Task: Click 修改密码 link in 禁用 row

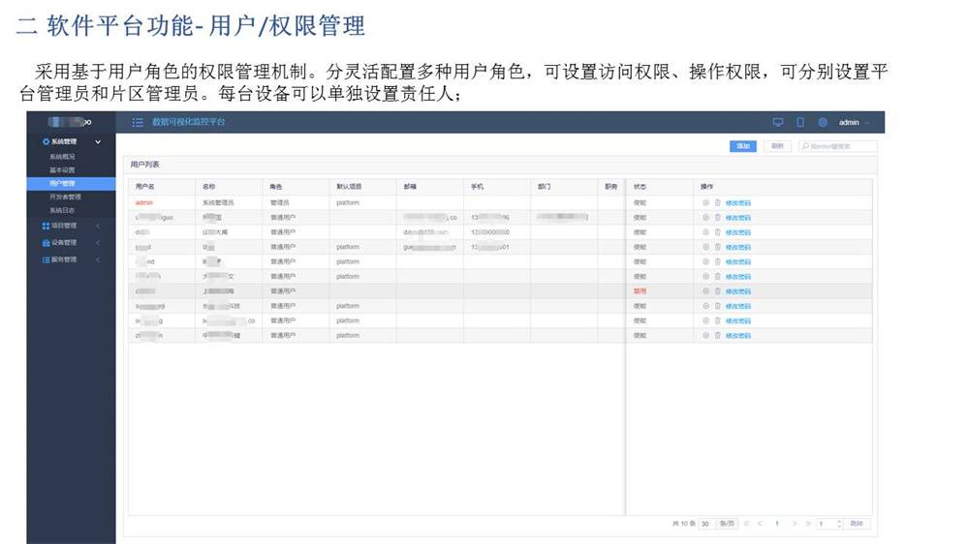Action: pos(737,291)
